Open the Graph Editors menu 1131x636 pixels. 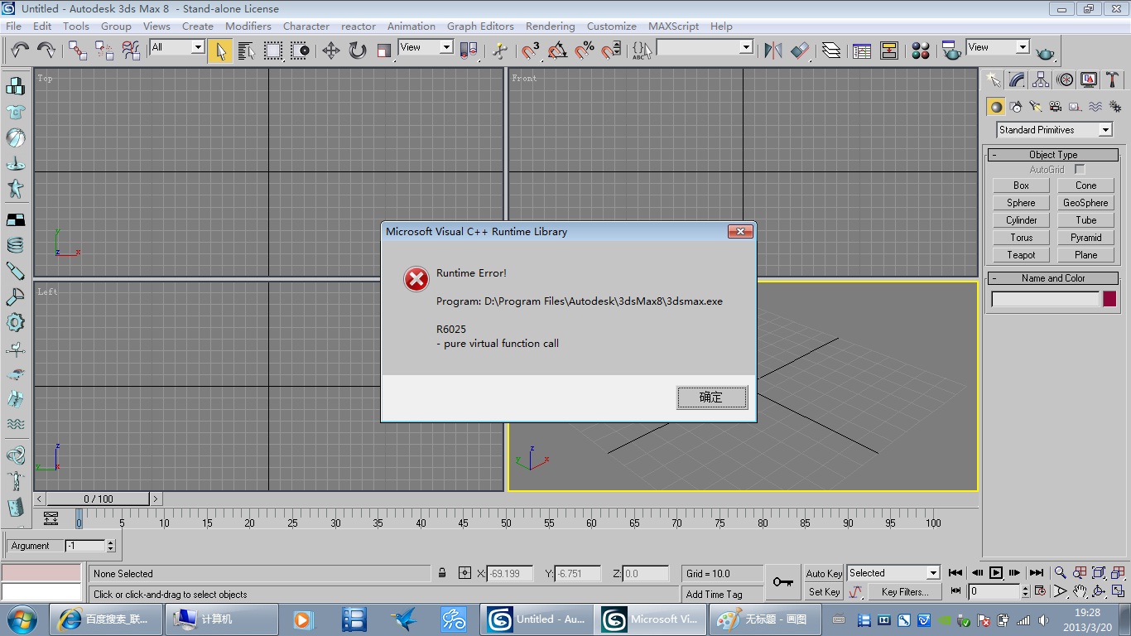[x=480, y=26]
